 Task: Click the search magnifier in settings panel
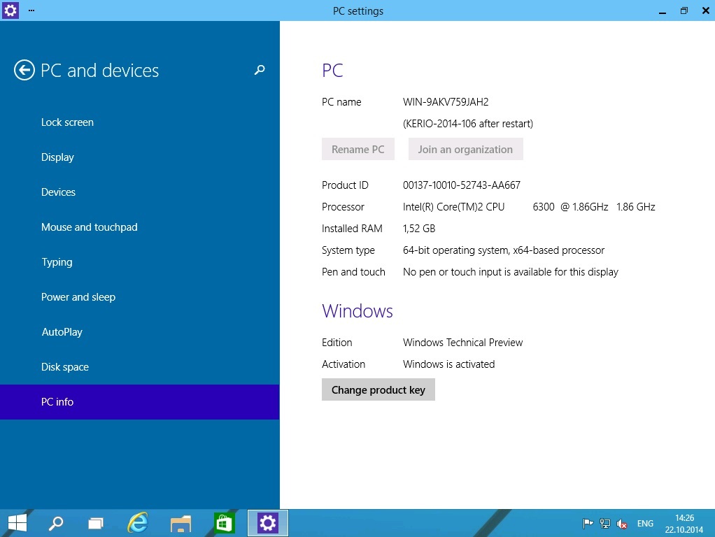[260, 70]
